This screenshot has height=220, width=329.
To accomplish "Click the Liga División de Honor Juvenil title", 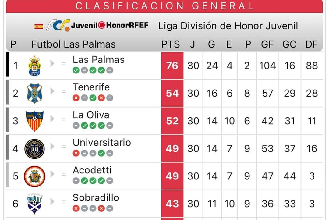I will coord(228,26).
